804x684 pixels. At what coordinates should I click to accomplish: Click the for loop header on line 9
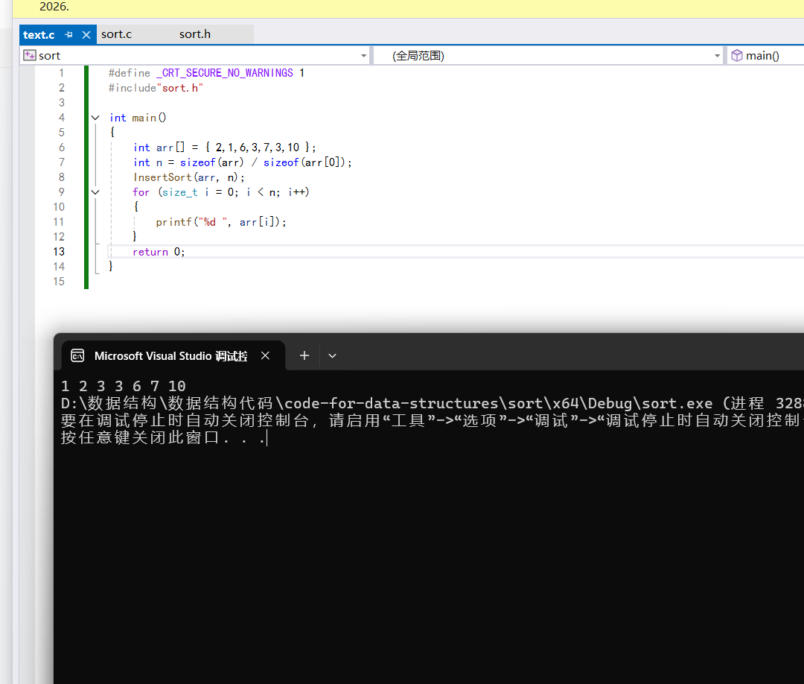[220, 192]
